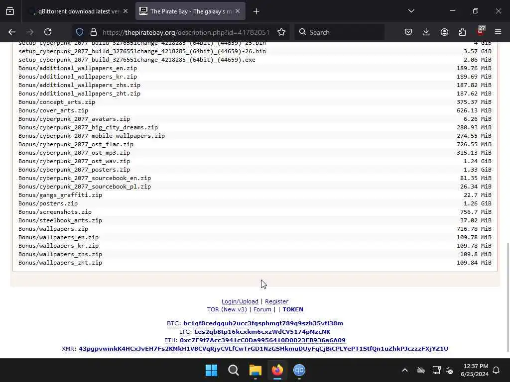Open qBittorrent from taskbar
This screenshot has height=382, width=510.
[299, 370]
